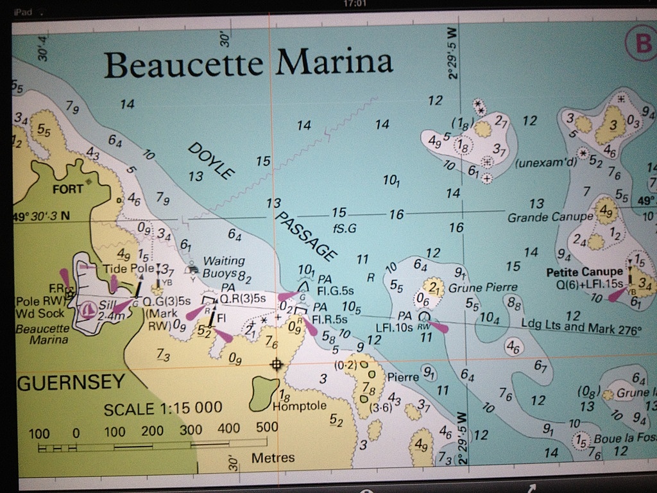Tap the Q.G(3)5s light description
The image size is (657, 493).
click(x=167, y=301)
